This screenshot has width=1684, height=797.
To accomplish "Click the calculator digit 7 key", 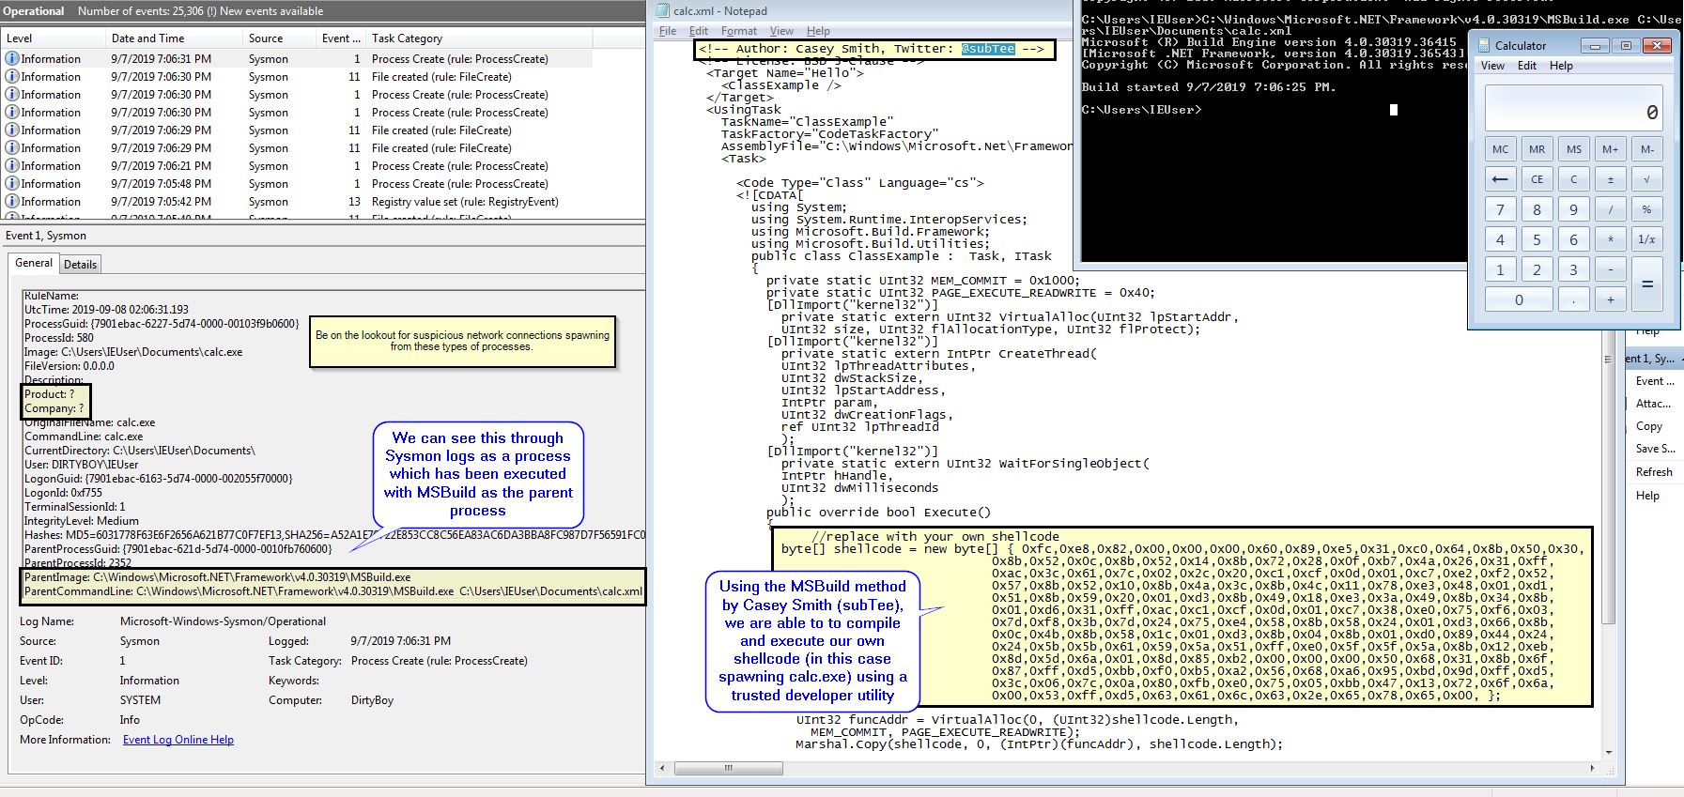I will [x=1500, y=209].
